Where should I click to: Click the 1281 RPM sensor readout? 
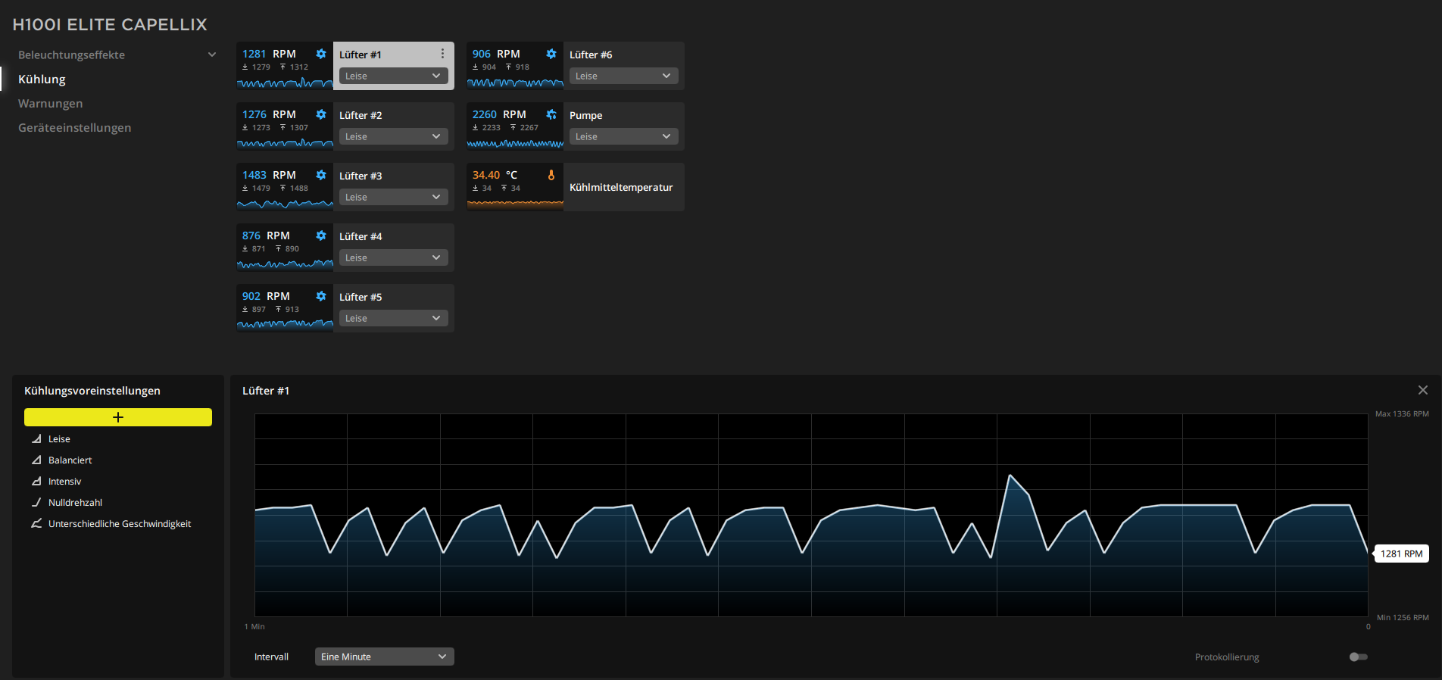[x=269, y=54]
